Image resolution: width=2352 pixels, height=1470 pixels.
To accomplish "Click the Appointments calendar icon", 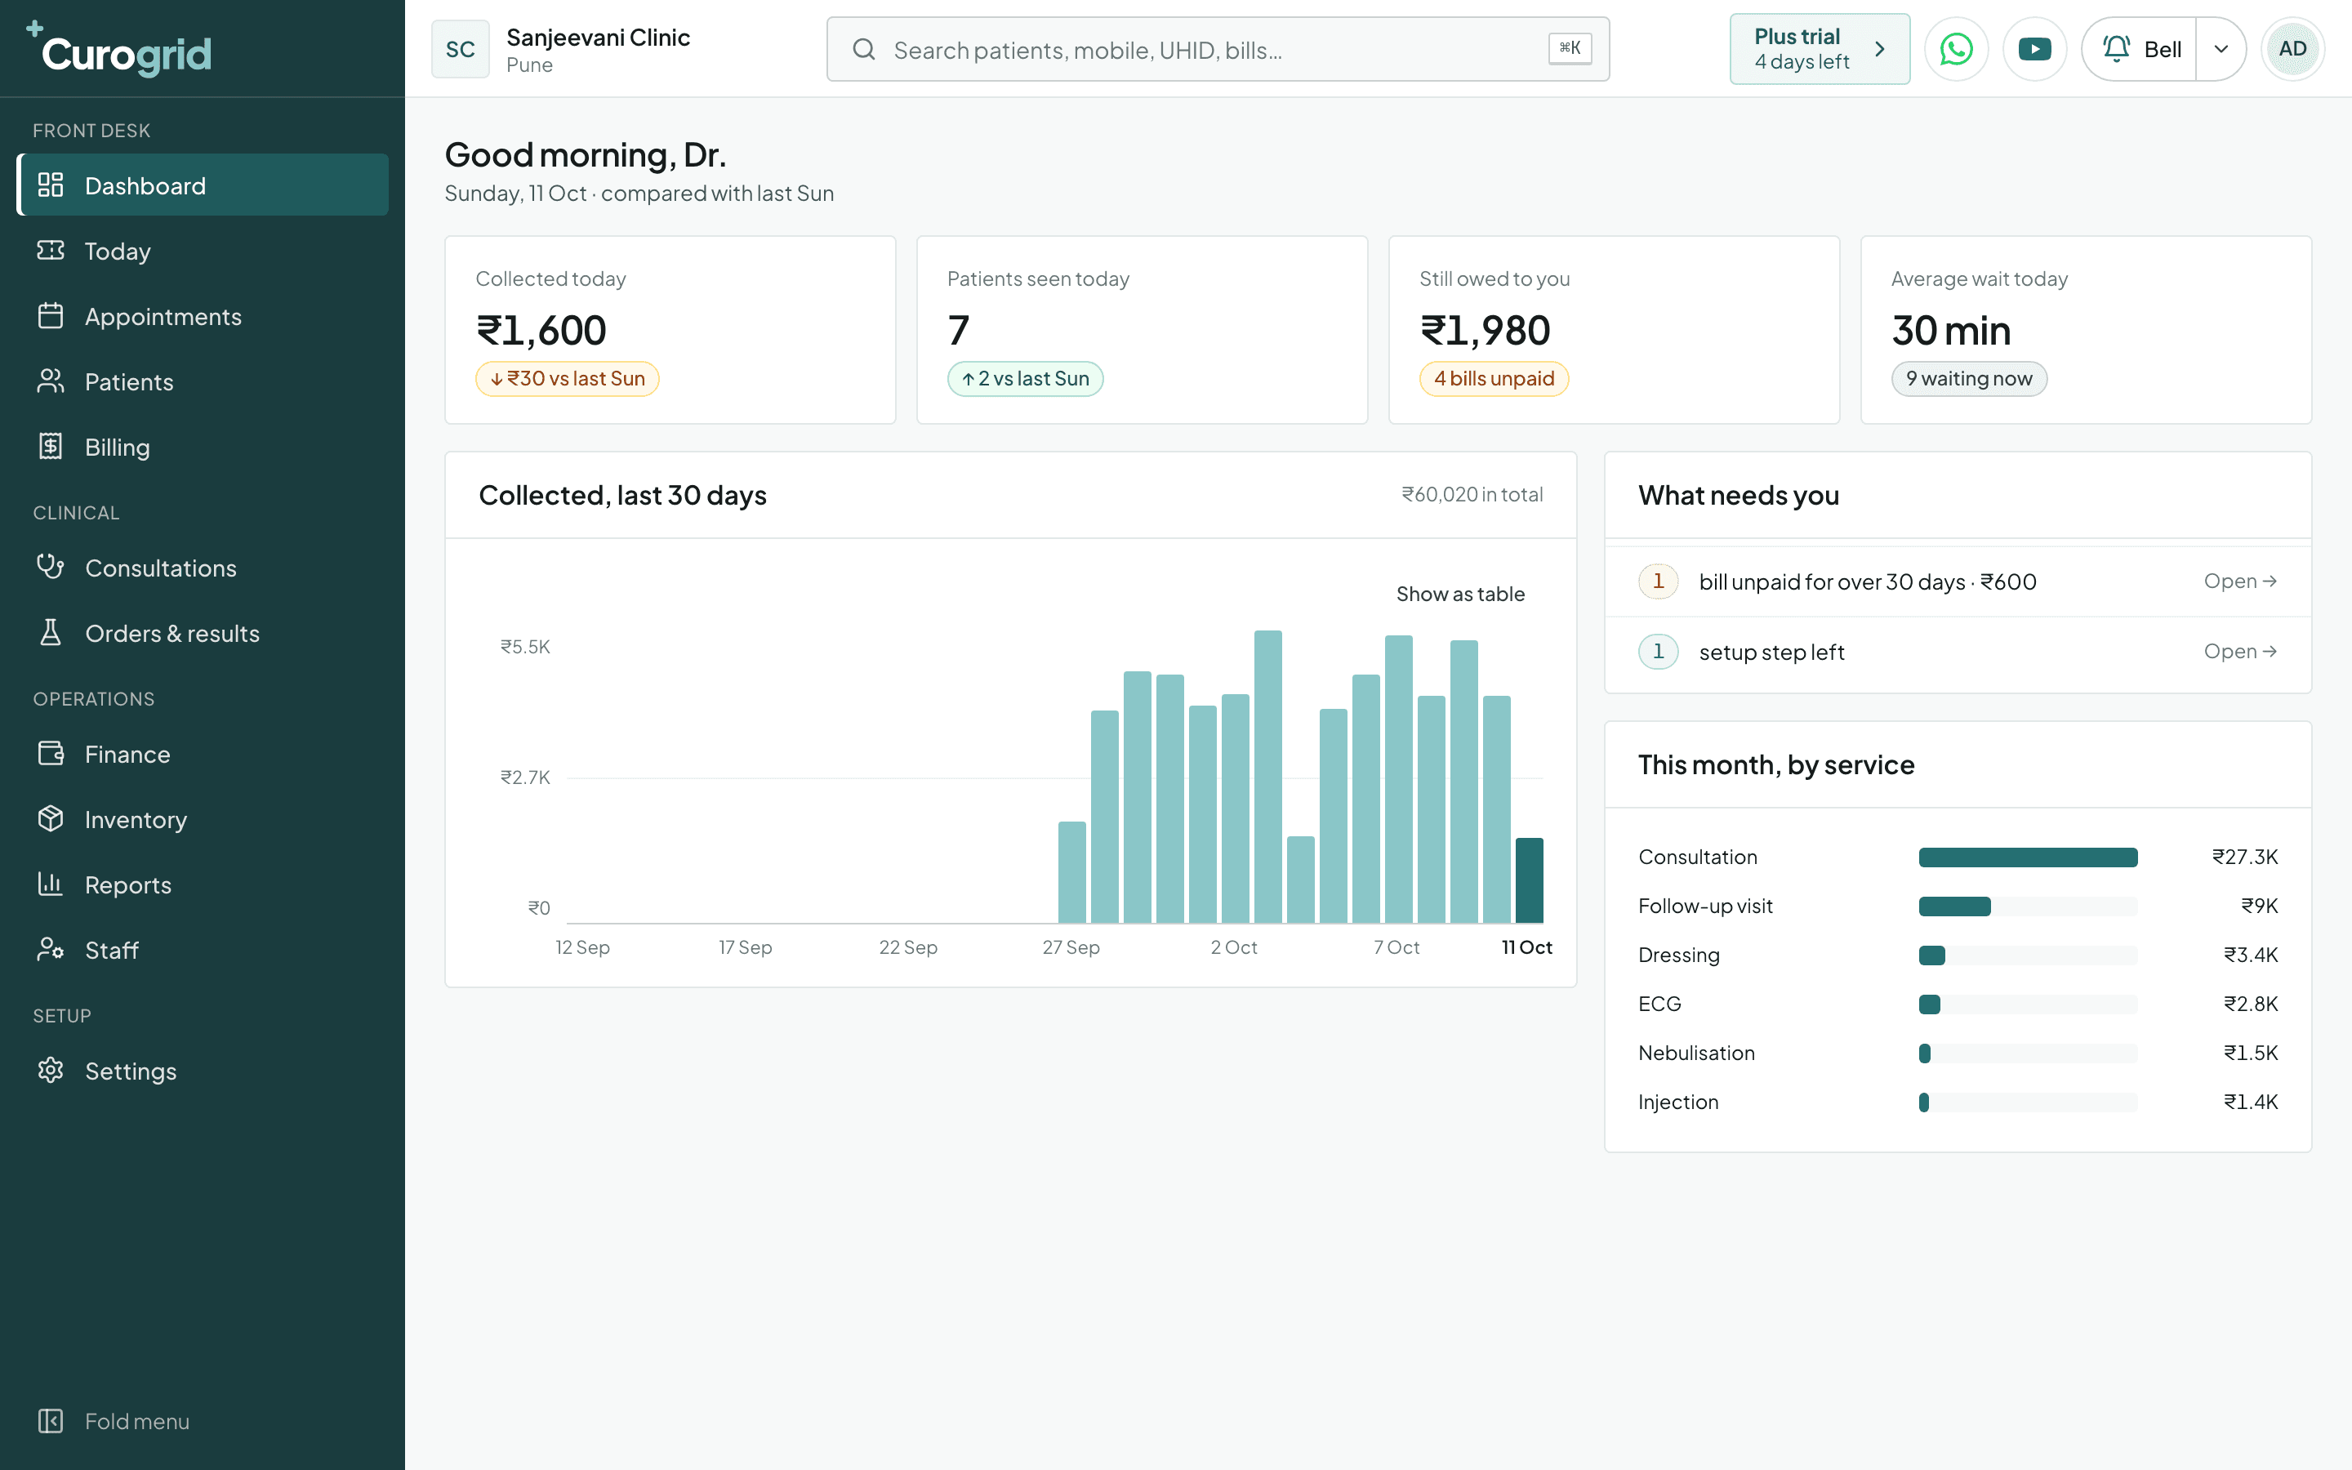I will [x=51, y=316].
